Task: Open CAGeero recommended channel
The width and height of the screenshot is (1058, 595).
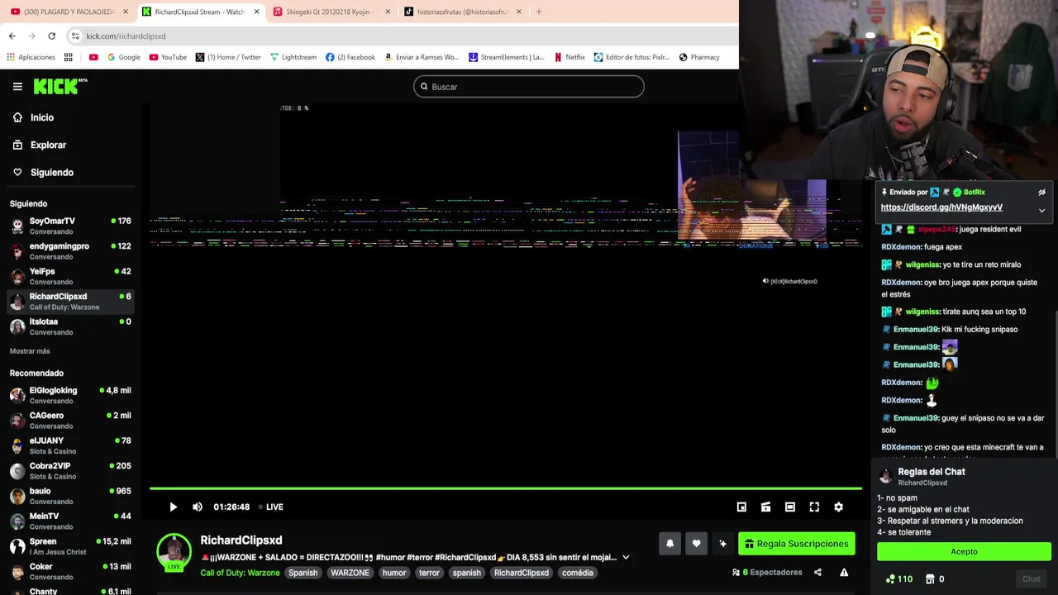Action: click(70, 421)
